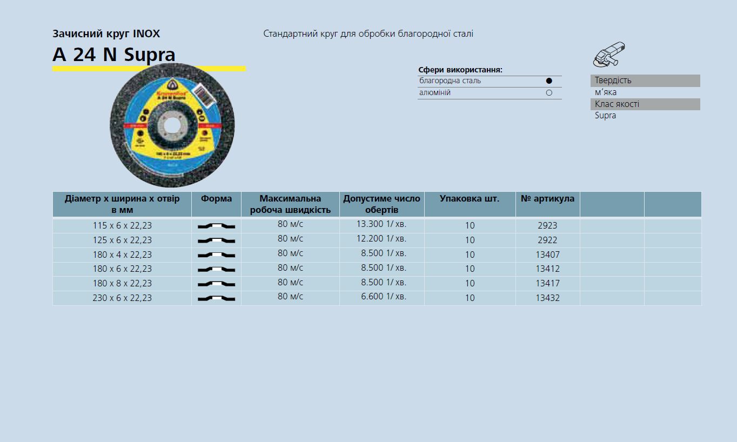Click the '115 x 6 x 22,23' cell
The height and width of the screenshot is (442, 737).
[x=122, y=226]
